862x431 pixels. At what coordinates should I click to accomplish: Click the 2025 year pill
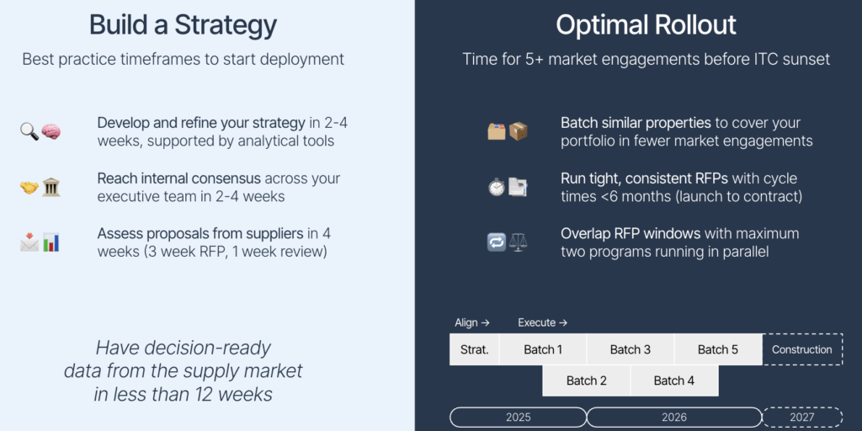(519, 418)
